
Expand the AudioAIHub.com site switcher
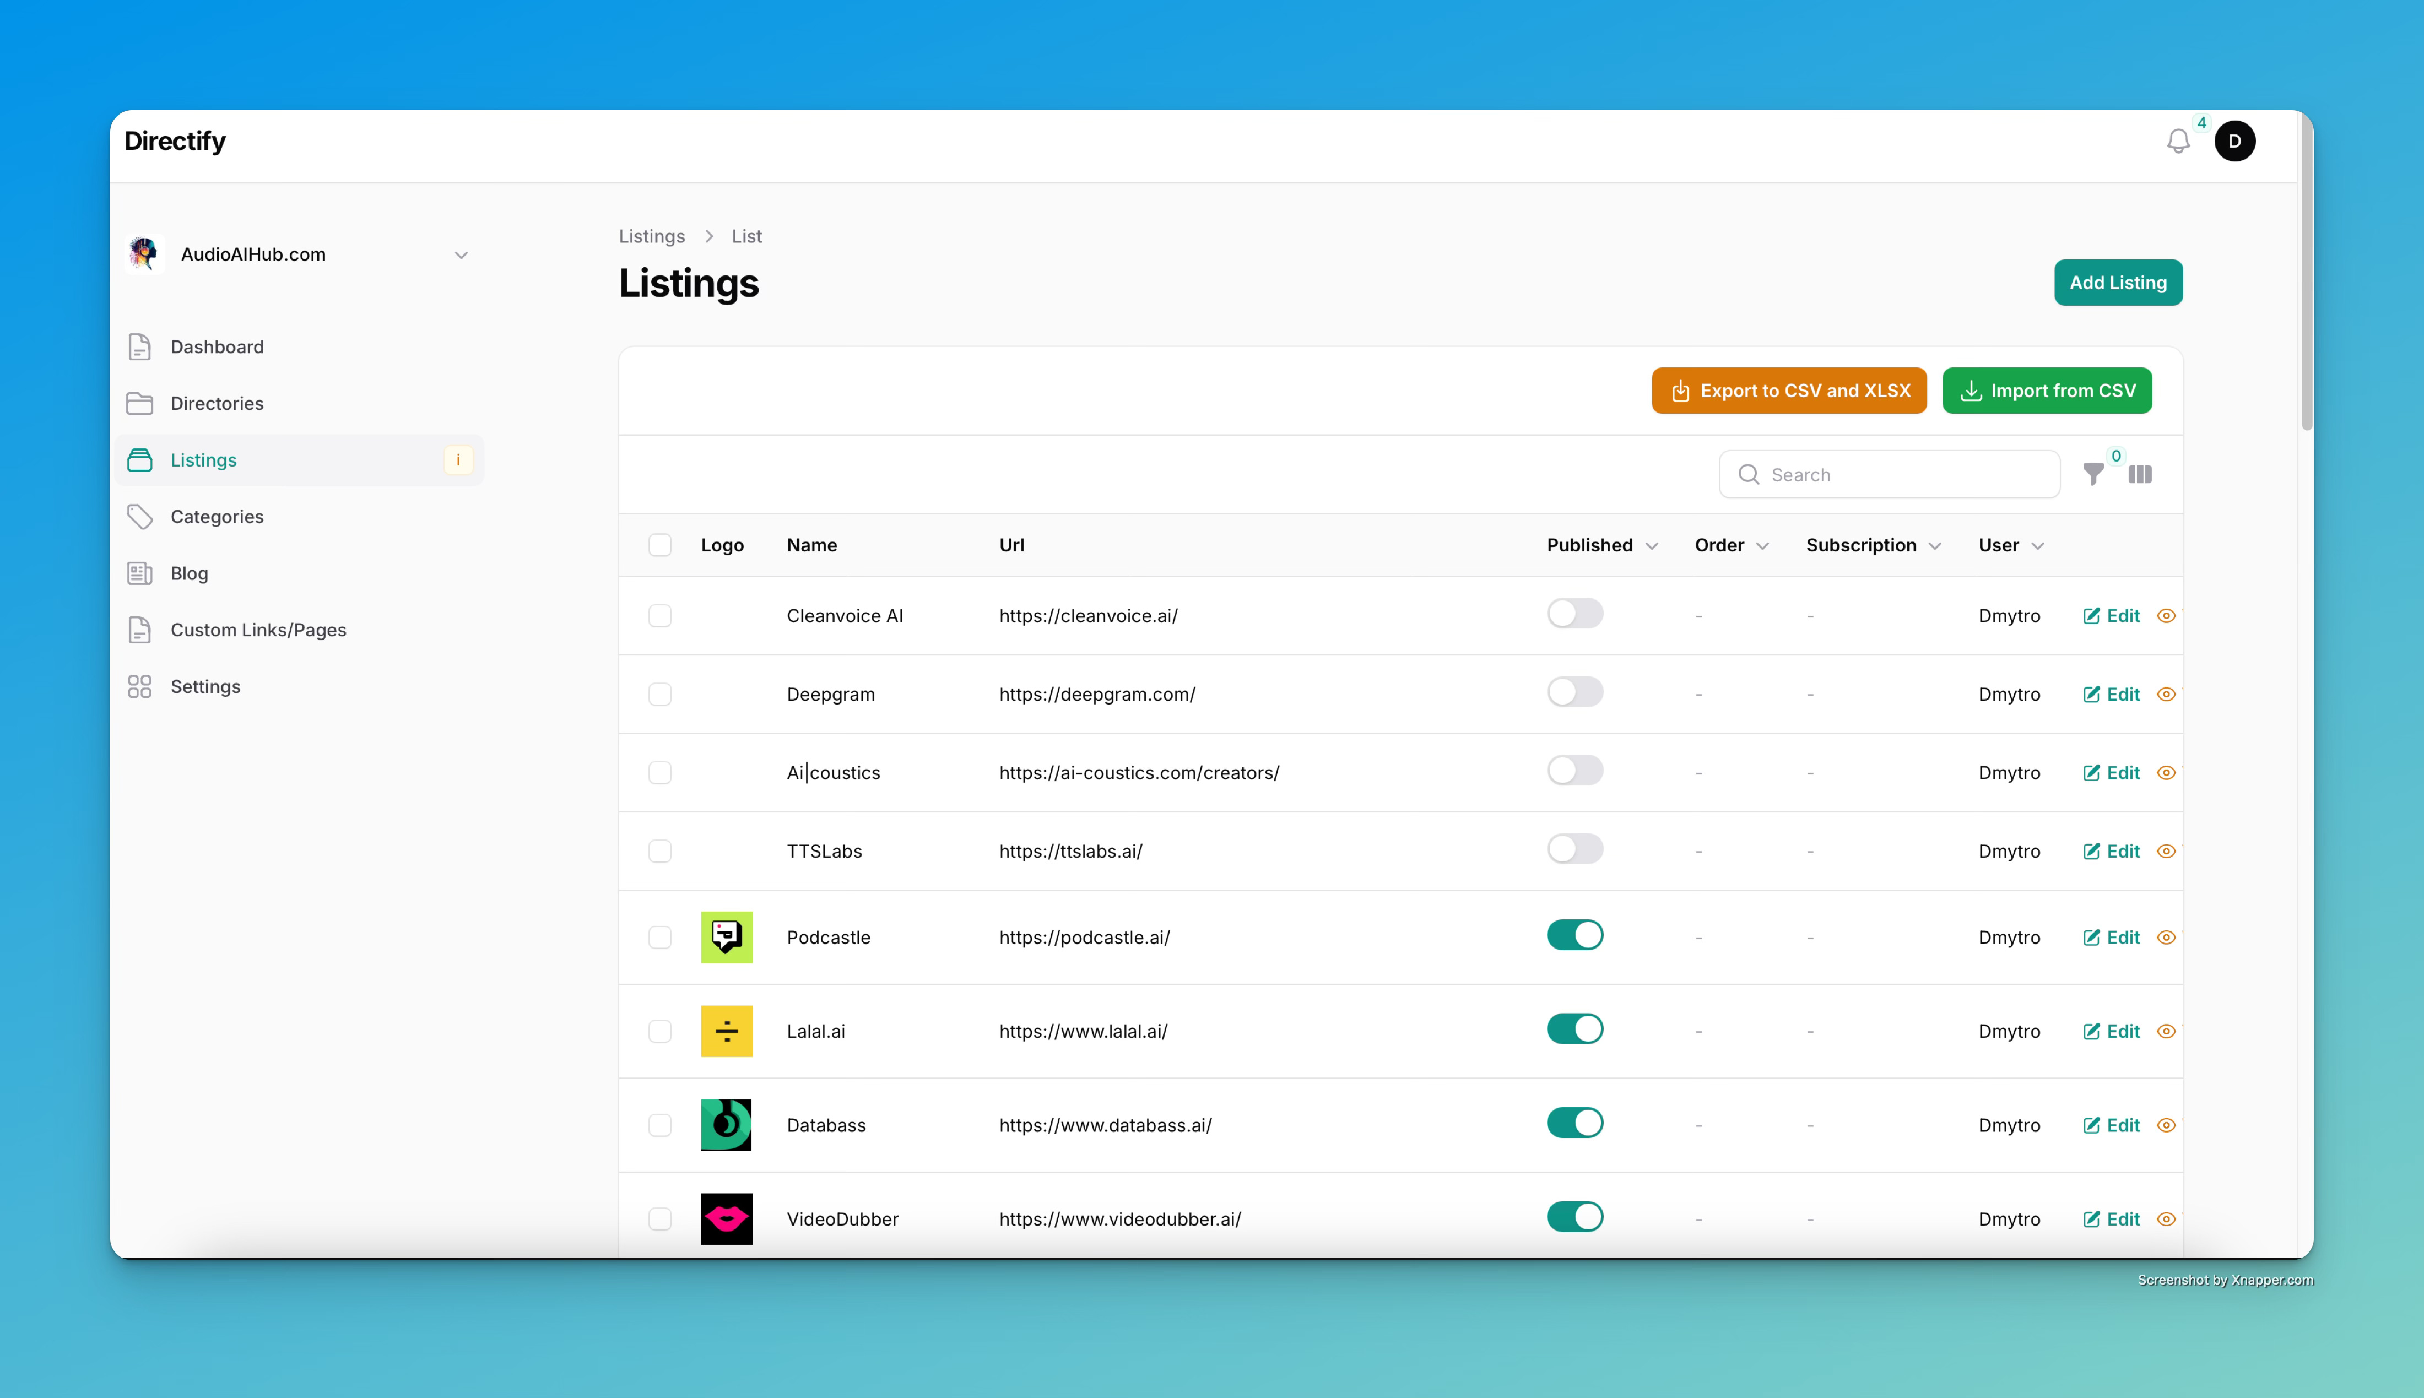point(461,254)
